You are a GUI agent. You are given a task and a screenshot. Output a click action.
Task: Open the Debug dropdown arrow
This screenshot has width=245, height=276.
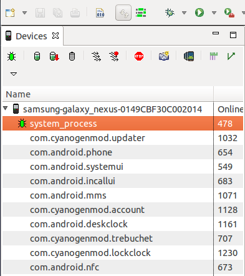pos(184,13)
